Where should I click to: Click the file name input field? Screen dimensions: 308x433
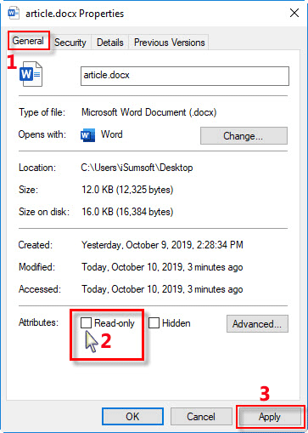(185, 76)
